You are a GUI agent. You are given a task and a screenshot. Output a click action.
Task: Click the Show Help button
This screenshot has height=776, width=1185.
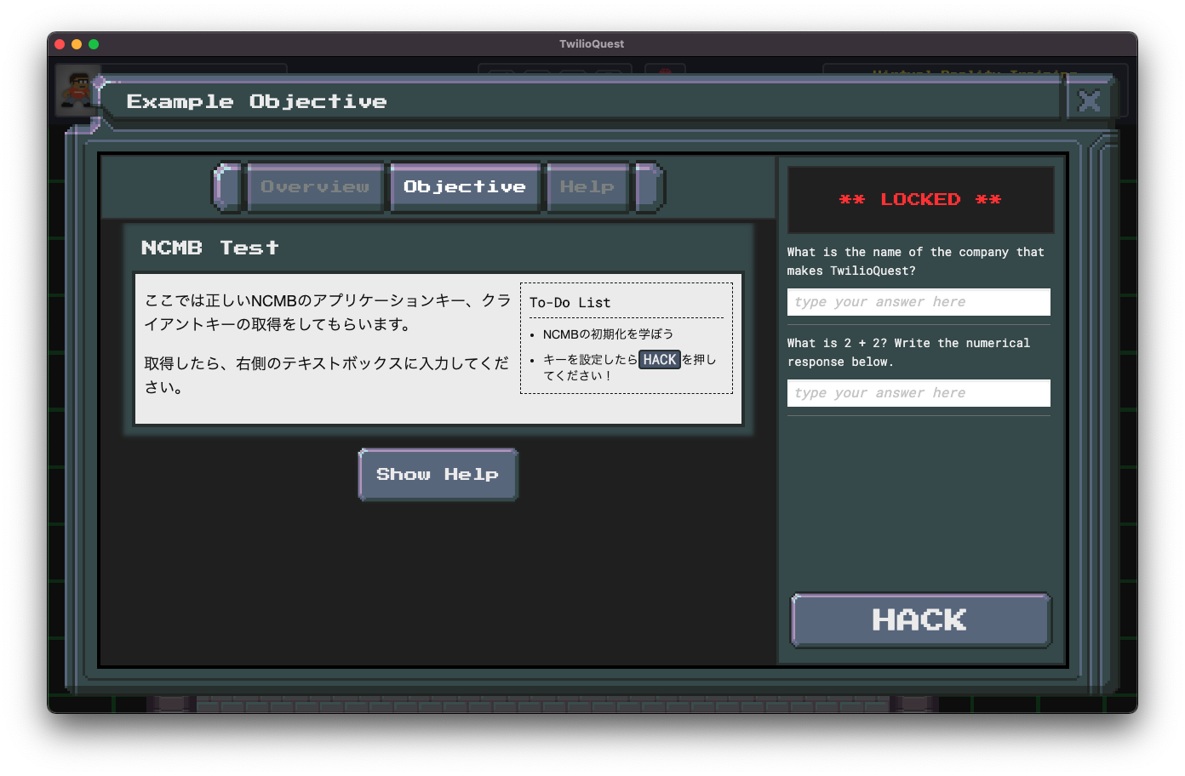437,474
